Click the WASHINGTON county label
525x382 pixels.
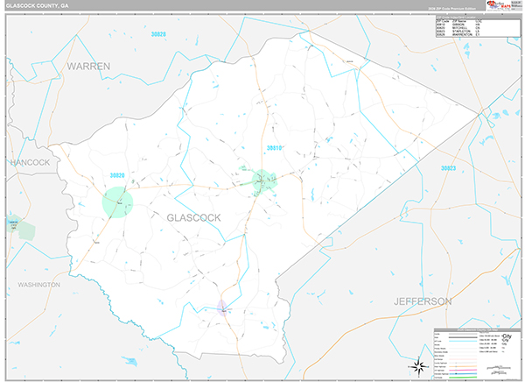click(x=38, y=285)
